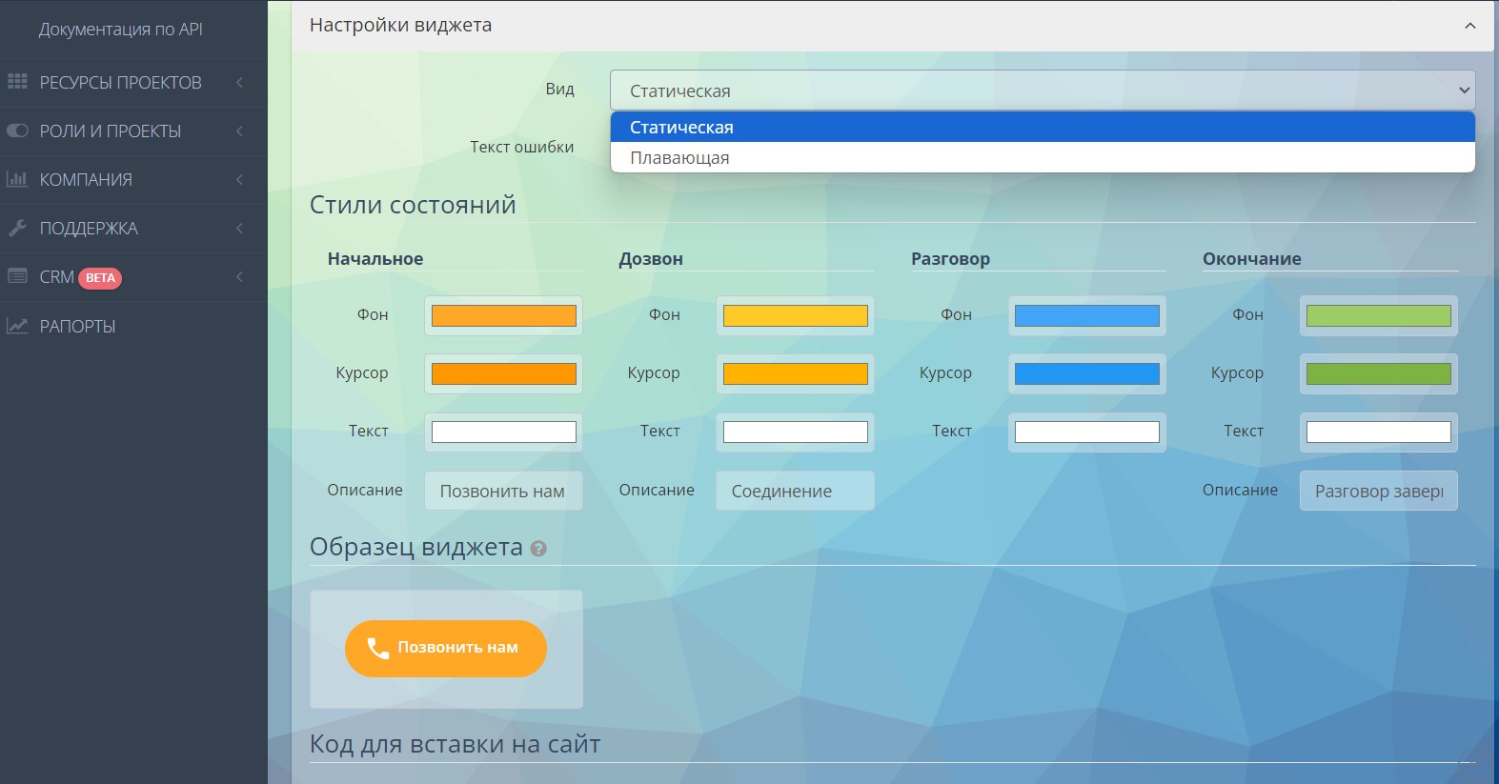Screen dimensions: 1499x784
Task: Expand the КОМПАНИЯ submenu arrow
Action: pos(239,179)
